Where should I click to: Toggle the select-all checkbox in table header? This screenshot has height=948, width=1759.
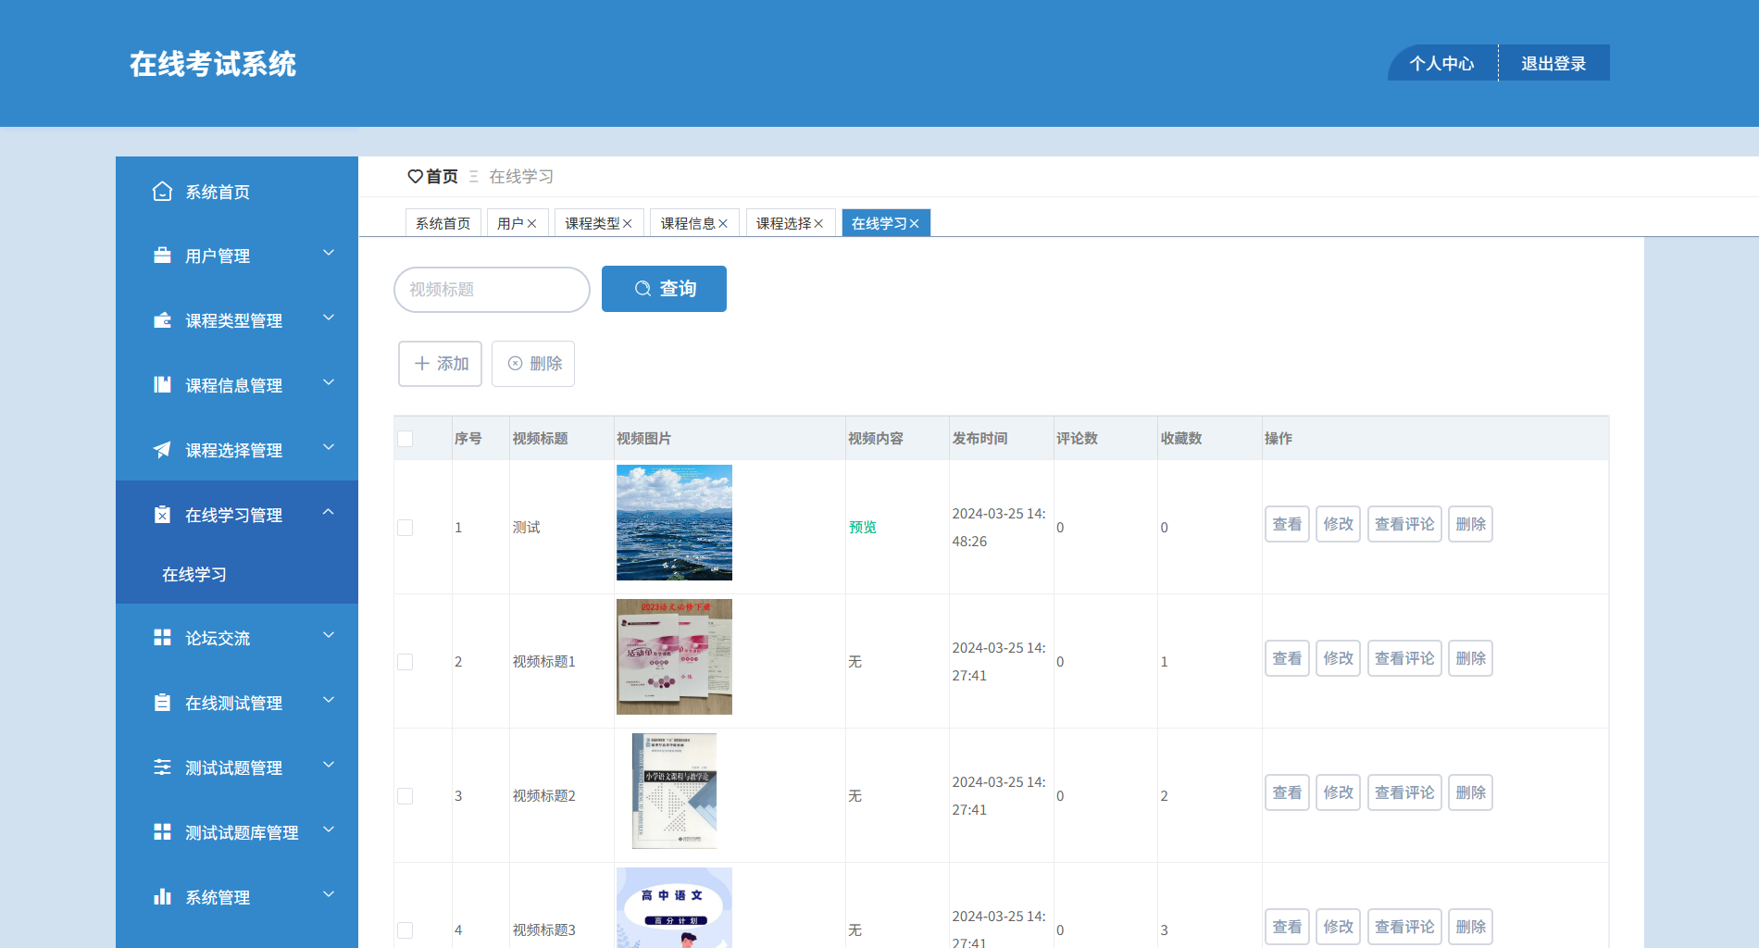405,439
